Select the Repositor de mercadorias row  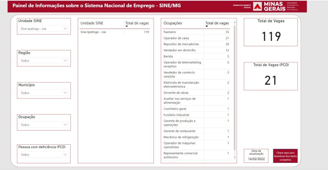[x=196, y=44]
